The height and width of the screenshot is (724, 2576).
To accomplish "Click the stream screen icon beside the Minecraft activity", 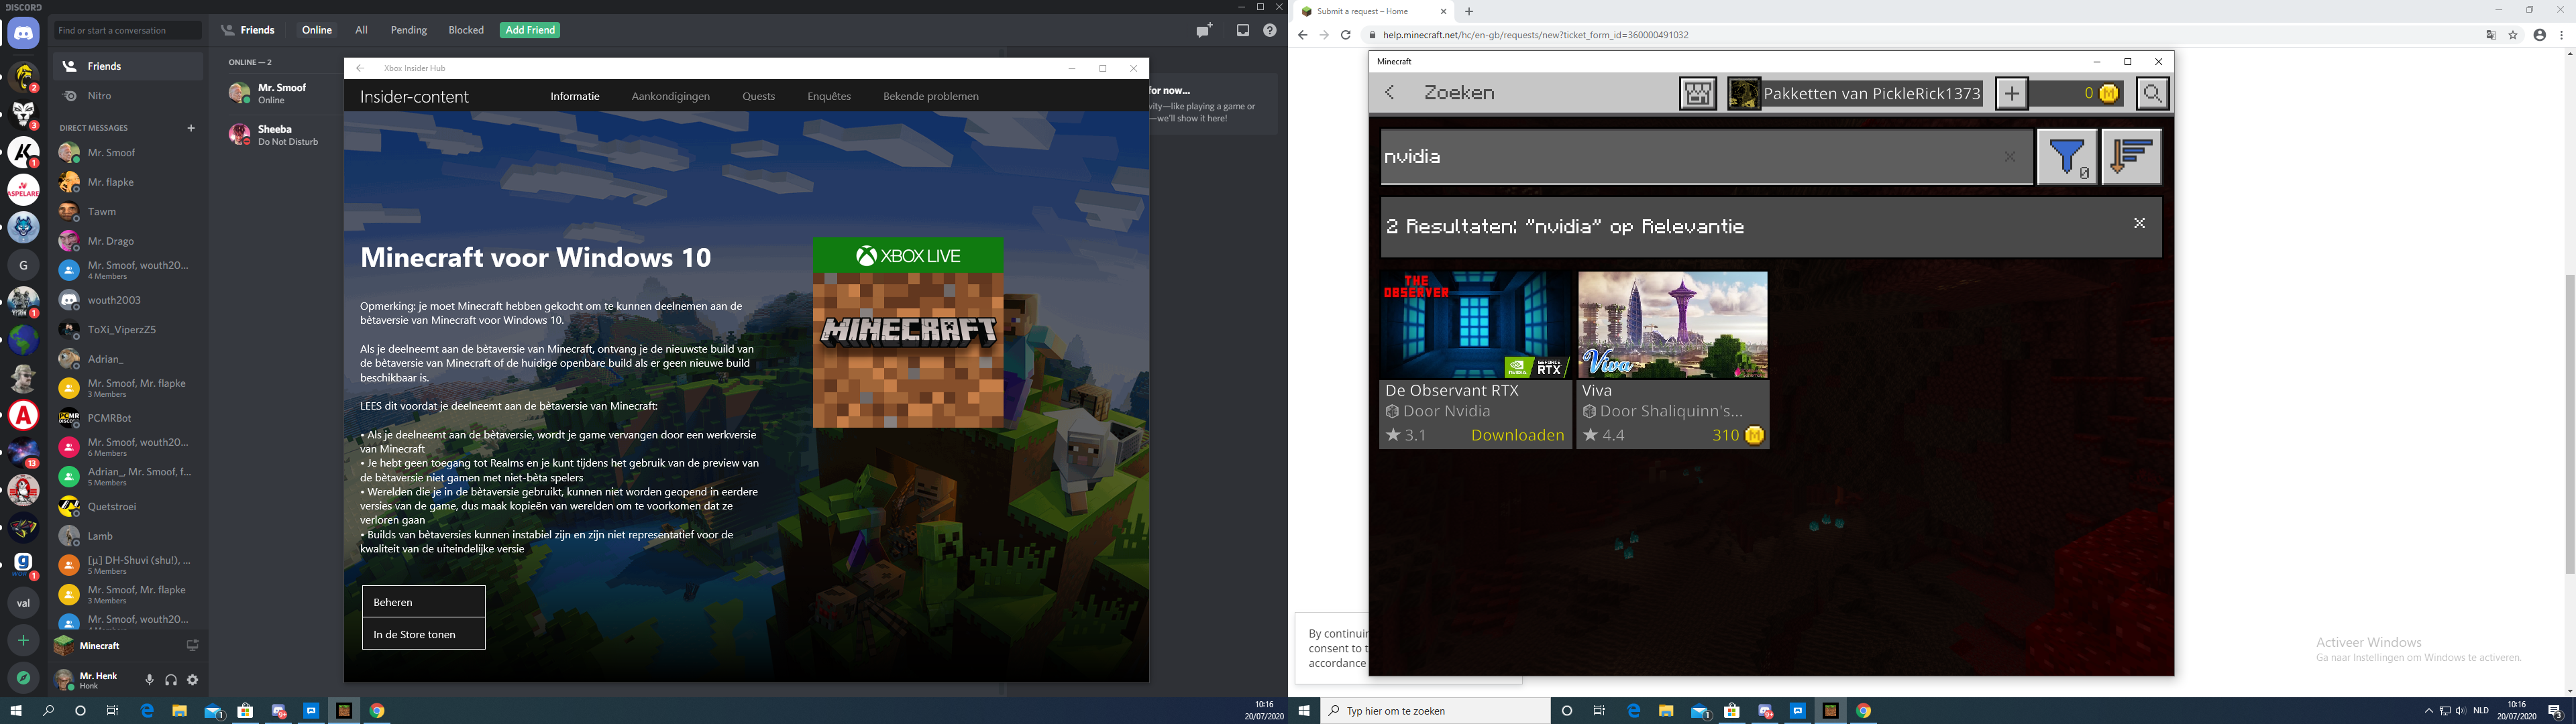I will 193,645.
